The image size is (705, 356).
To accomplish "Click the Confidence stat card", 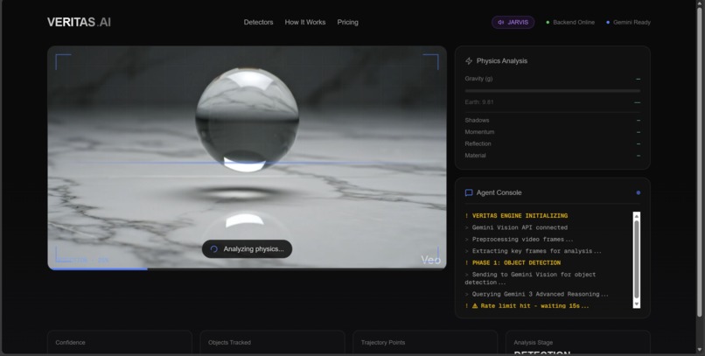I will click(120, 343).
